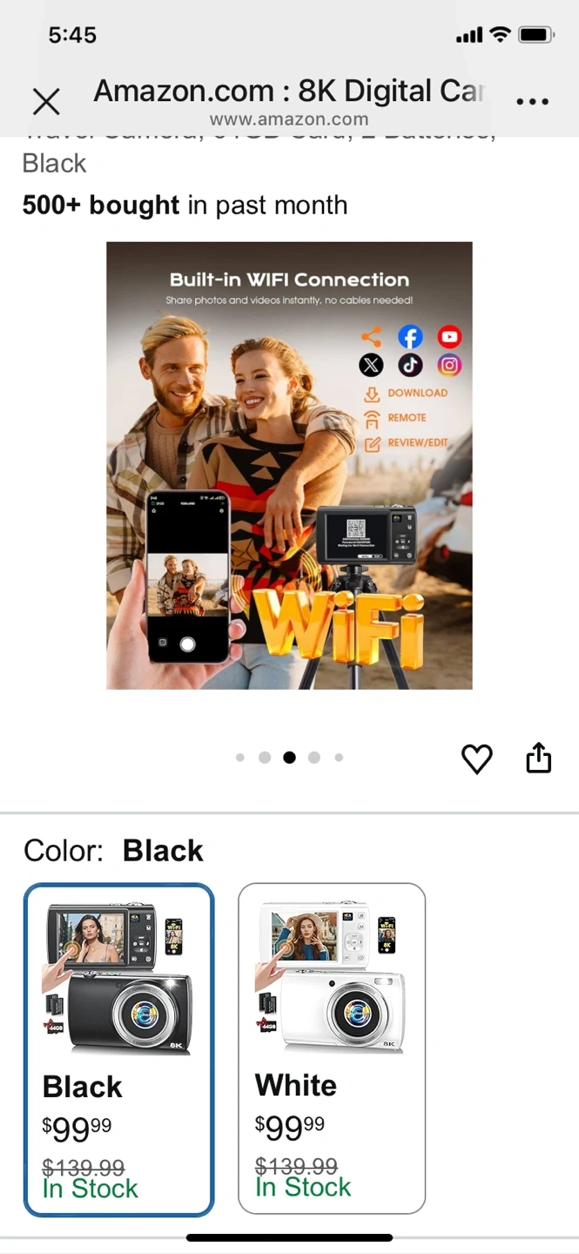
Task: Open the three-dot more options menu
Action: click(532, 102)
